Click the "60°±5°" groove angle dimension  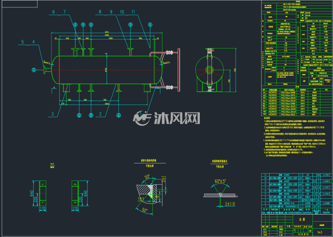coord(221,181)
